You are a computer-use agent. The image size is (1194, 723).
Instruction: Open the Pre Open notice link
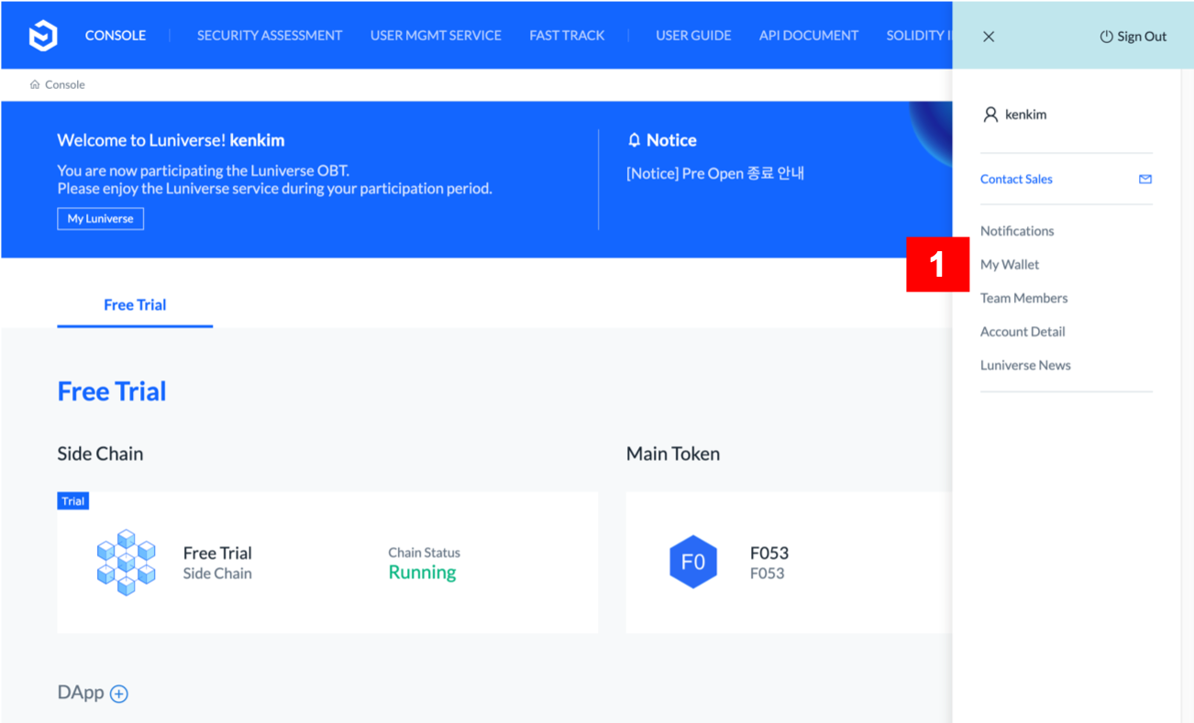[x=715, y=173]
